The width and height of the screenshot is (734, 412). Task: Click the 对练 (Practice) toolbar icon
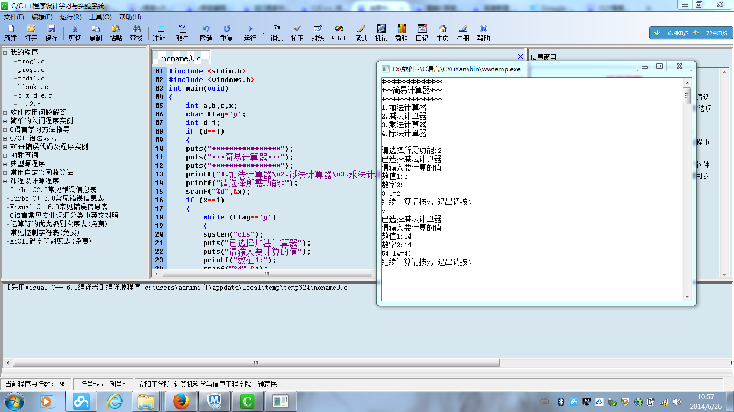pyautogui.click(x=318, y=33)
